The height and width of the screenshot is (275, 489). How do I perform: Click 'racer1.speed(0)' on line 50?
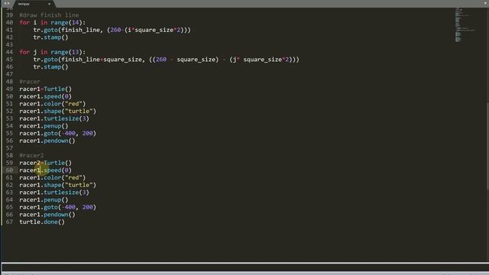coord(46,96)
